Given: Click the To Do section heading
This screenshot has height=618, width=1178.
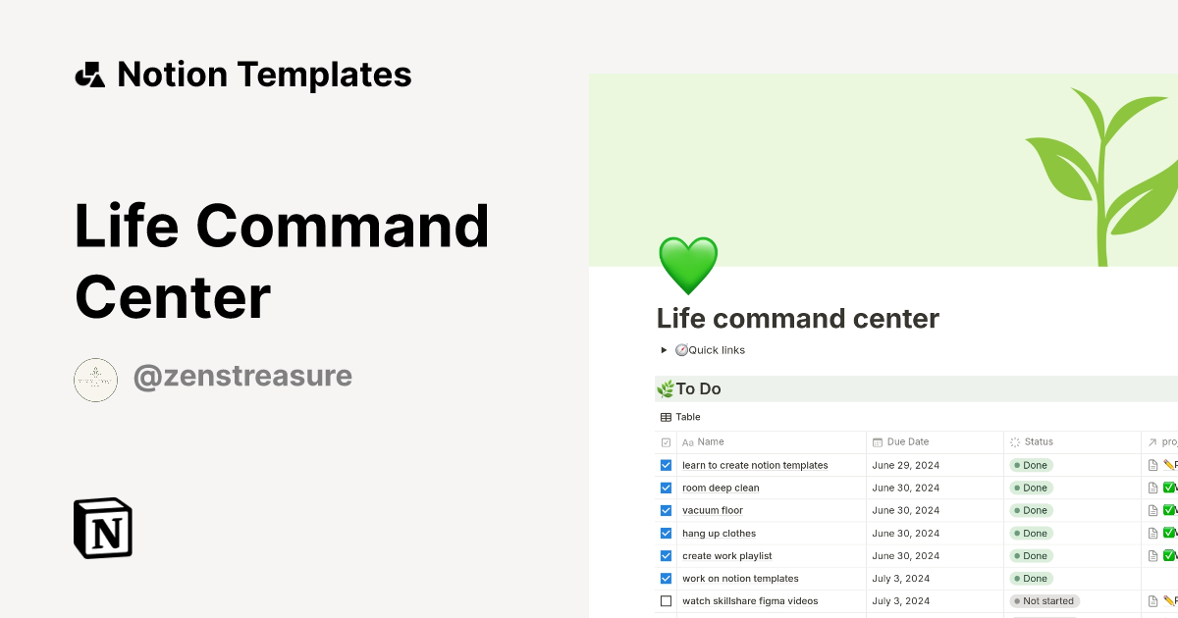Looking at the screenshot, I should point(697,388).
